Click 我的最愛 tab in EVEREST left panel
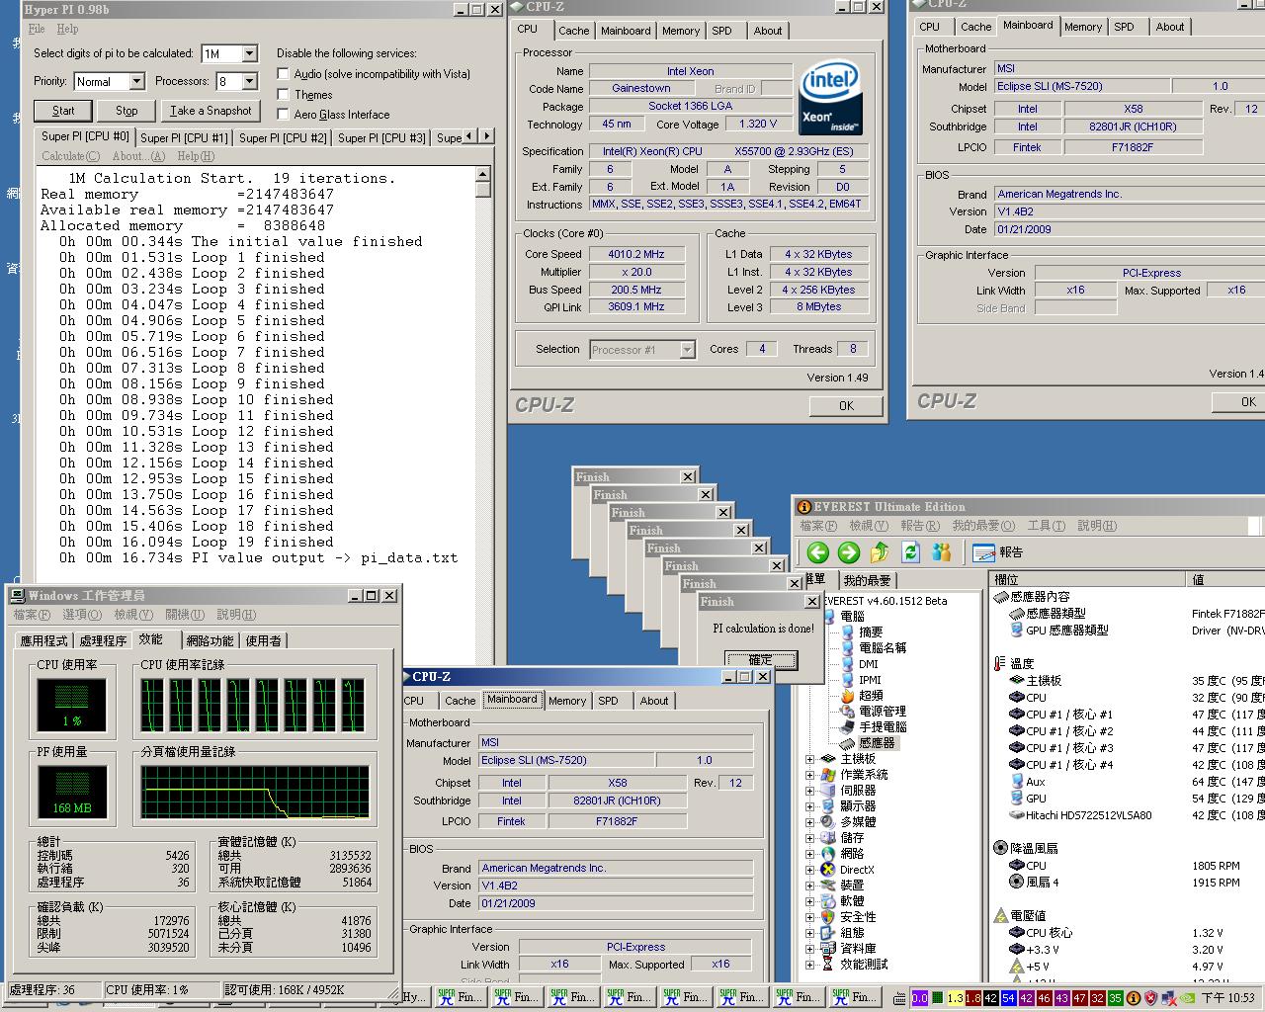1265x1012 pixels. click(867, 580)
